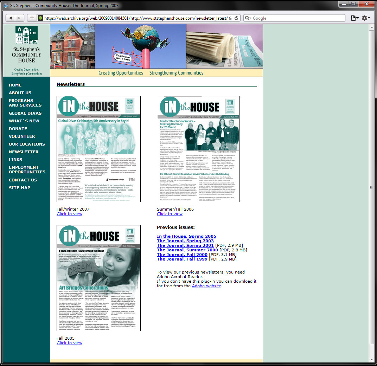Open In the House, Spring 2005 issue
This screenshot has height=366, width=377.
point(186,236)
